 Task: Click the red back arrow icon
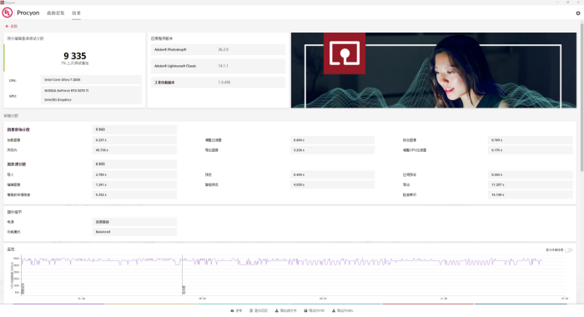tap(7, 27)
